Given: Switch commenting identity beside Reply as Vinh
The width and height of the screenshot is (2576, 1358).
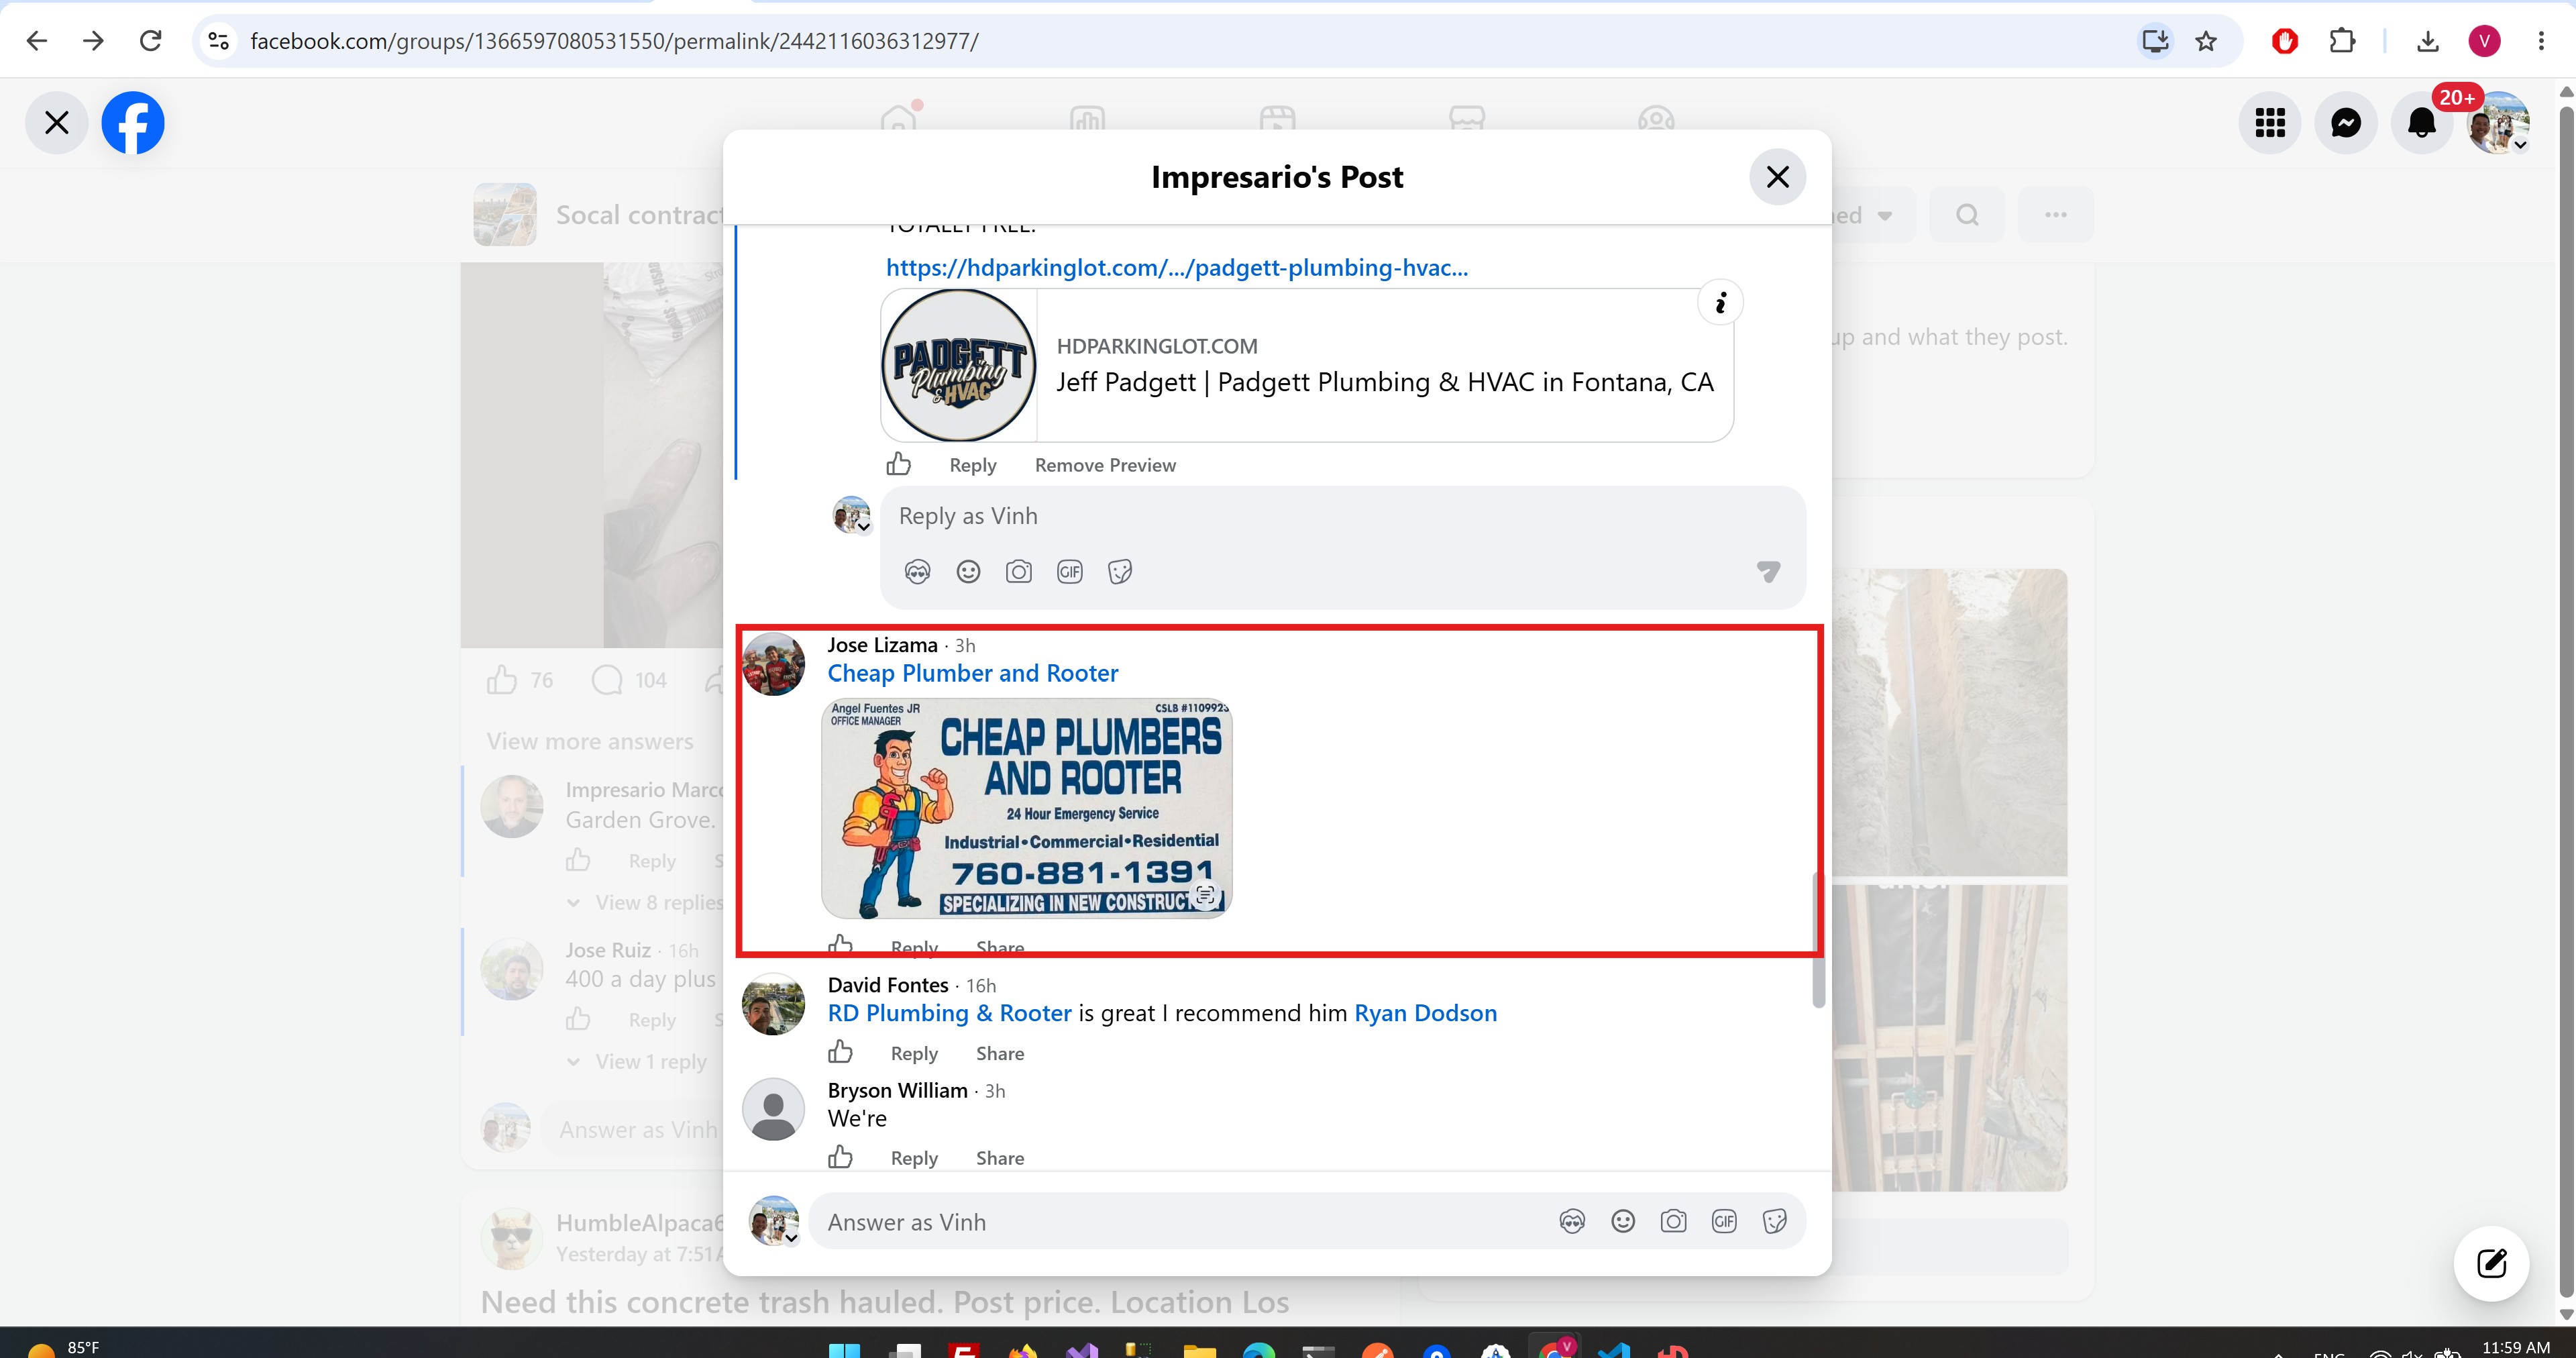Looking at the screenshot, I should click(x=852, y=515).
